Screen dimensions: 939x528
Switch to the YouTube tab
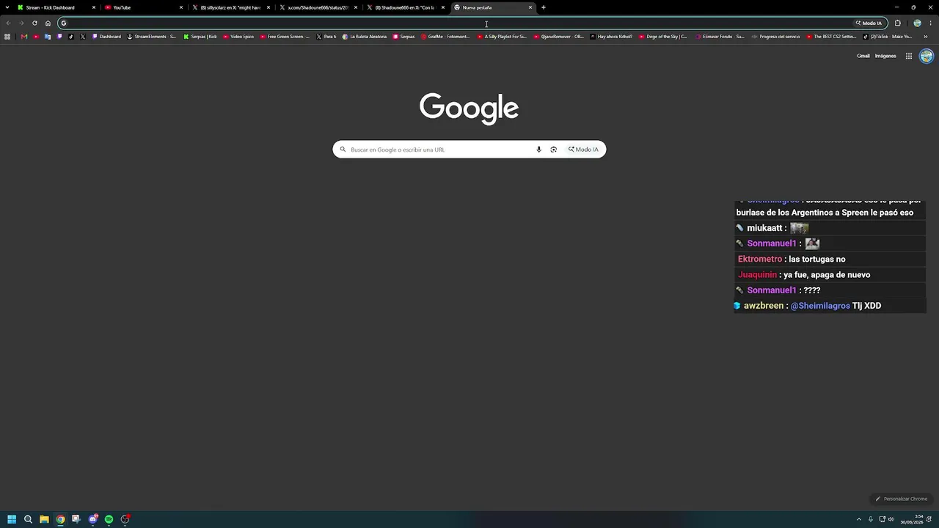pos(143,7)
